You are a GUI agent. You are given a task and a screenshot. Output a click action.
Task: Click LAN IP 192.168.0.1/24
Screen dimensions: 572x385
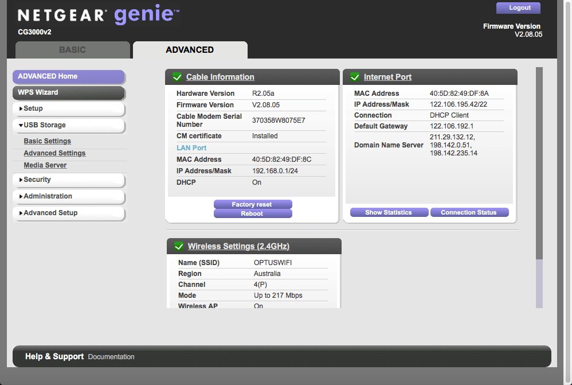[275, 171]
